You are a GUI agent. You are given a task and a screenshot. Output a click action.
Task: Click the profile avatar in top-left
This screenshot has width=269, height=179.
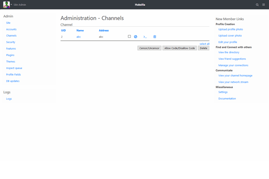pos(6,4)
